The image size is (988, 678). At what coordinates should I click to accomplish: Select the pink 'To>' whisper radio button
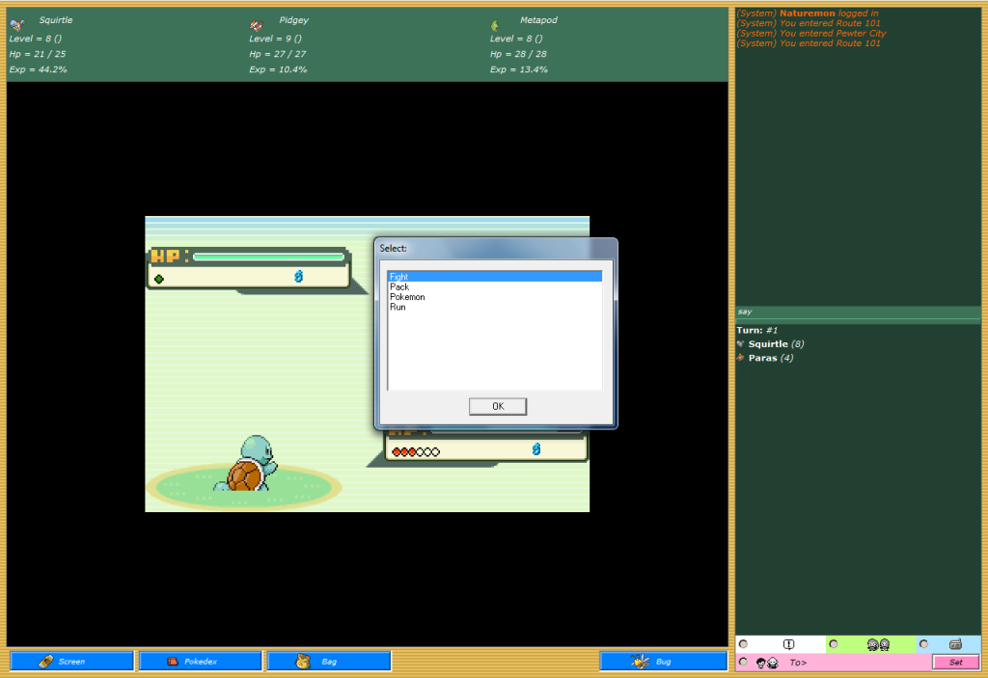(743, 662)
